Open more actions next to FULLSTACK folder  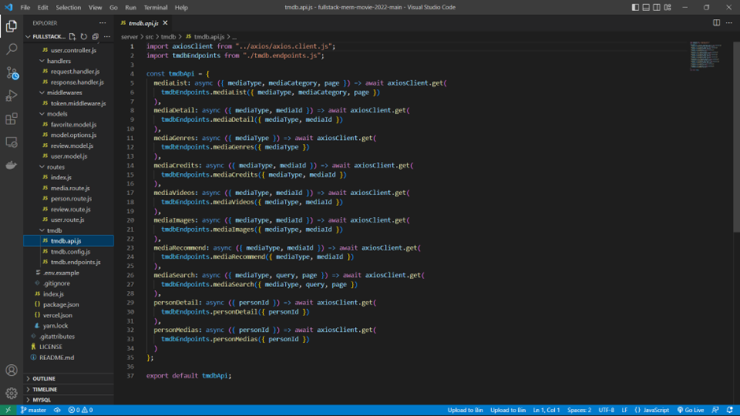[x=107, y=36]
